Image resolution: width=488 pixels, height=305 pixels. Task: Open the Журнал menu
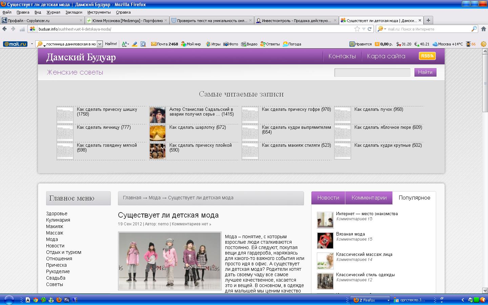pos(53,12)
